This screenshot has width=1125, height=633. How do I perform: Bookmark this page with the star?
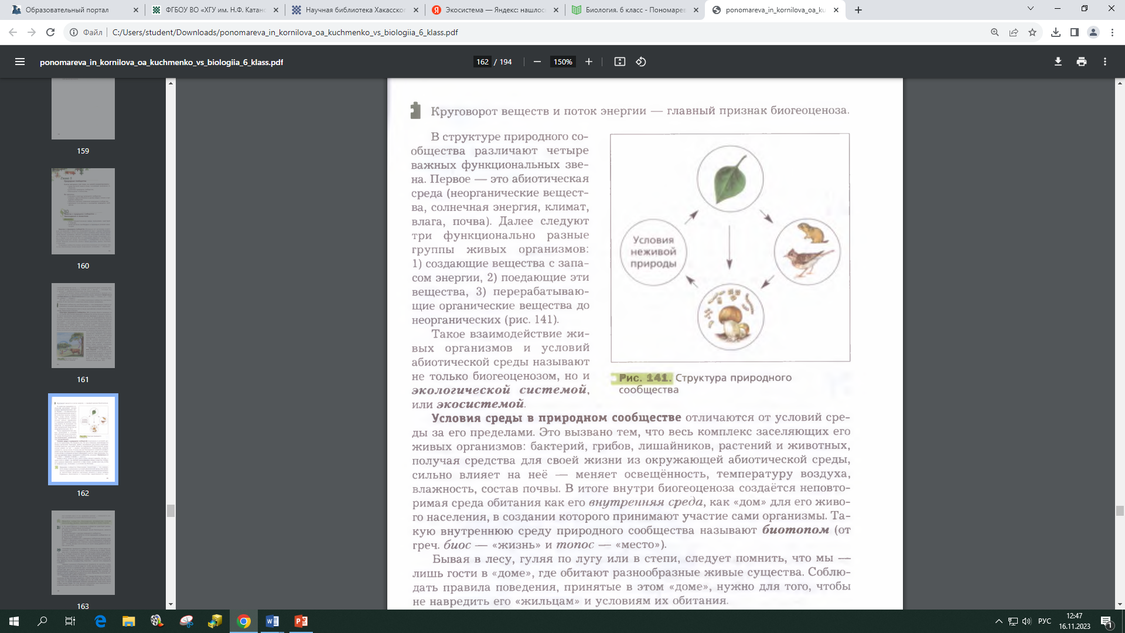[x=1032, y=32]
